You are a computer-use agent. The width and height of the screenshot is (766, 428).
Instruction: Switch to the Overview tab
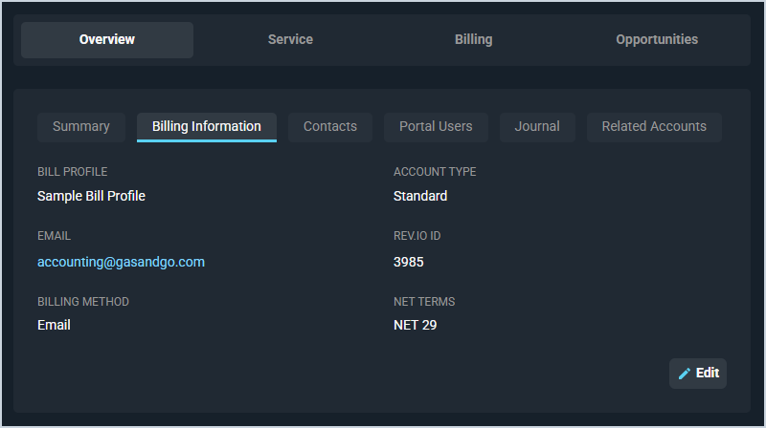[107, 40]
